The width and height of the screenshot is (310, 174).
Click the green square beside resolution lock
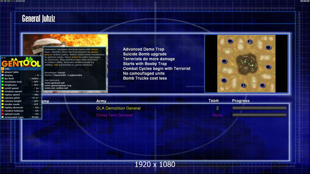[3, 81]
